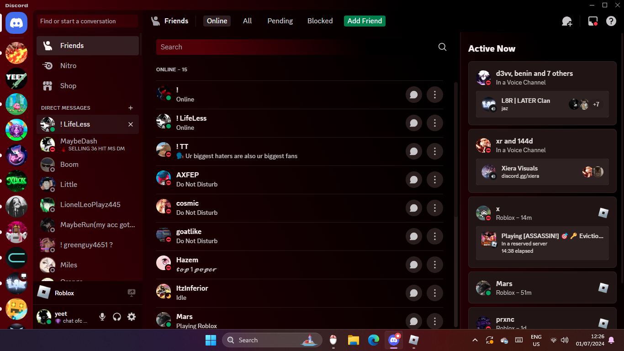This screenshot has width=624, height=351.
Task: Open File Explorer from the taskbar
Action: pyautogui.click(x=353, y=340)
